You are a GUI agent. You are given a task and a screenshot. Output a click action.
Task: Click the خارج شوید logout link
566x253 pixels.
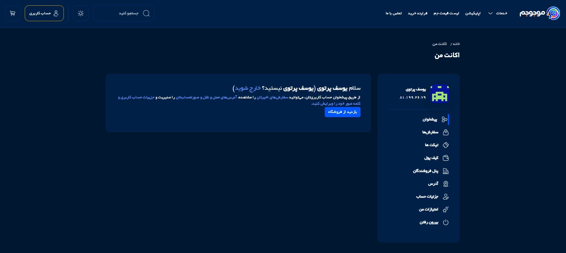248,88
